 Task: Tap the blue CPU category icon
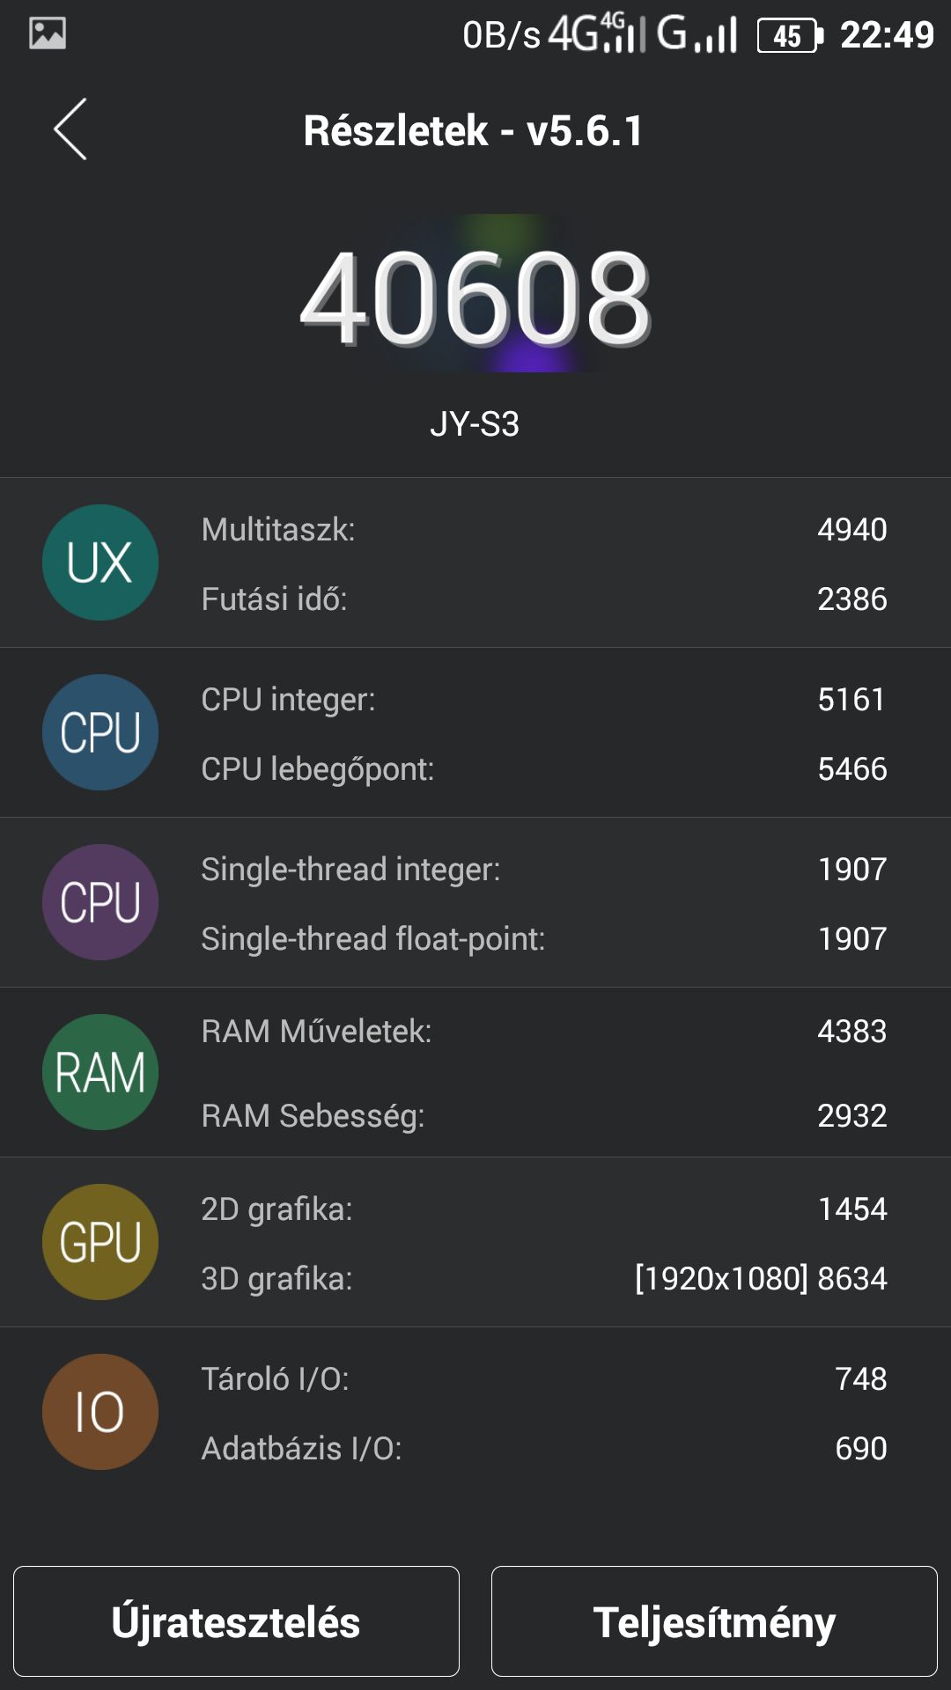(100, 732)
